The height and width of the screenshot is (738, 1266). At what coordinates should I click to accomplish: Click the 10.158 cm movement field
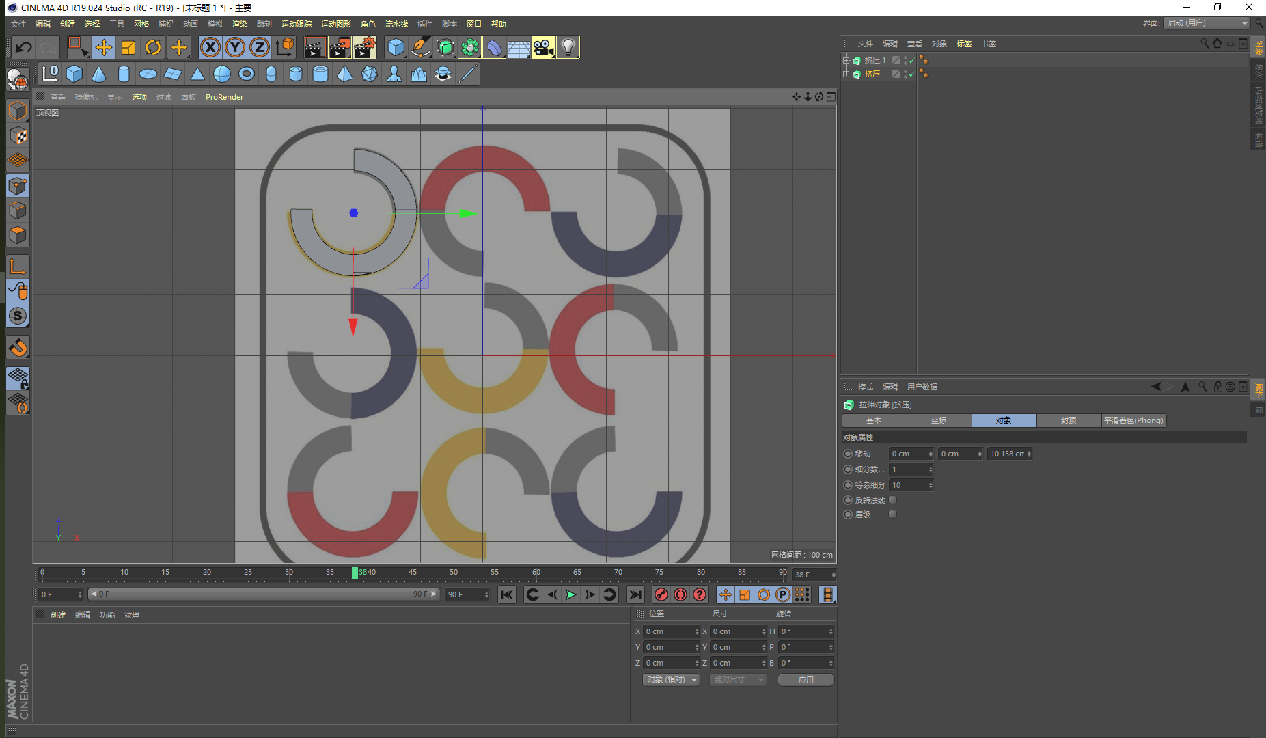[x=1008, y=454]
